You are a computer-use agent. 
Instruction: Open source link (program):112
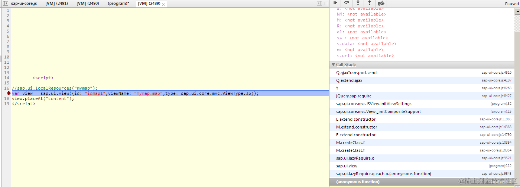pyautogui.click(x=500, y=166)
